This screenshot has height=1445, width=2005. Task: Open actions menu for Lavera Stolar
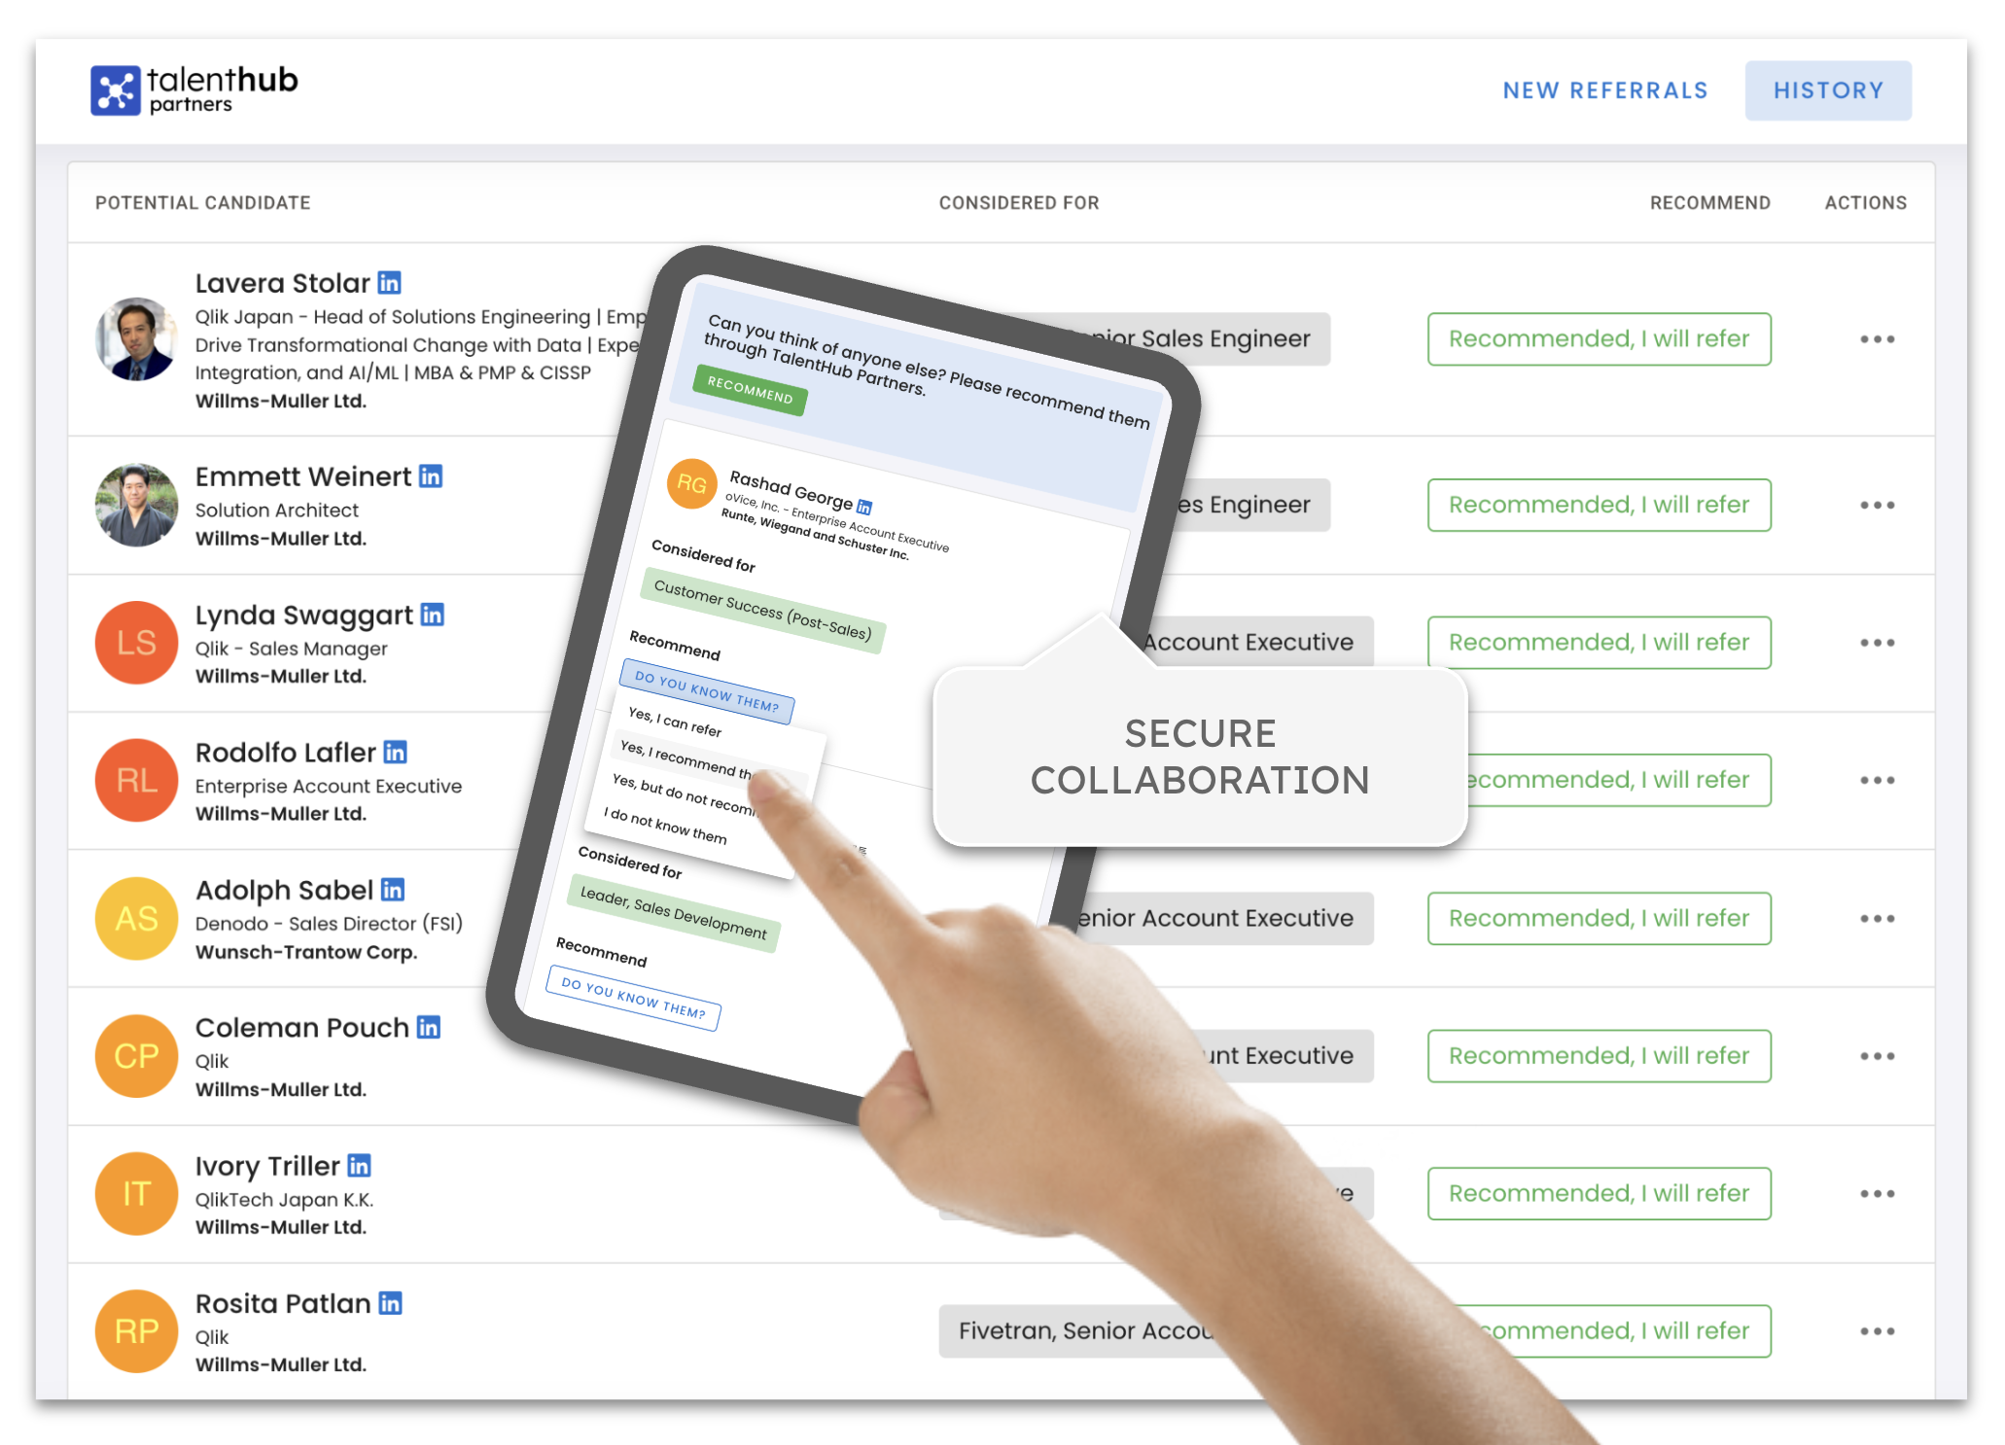click(1877, 339)
